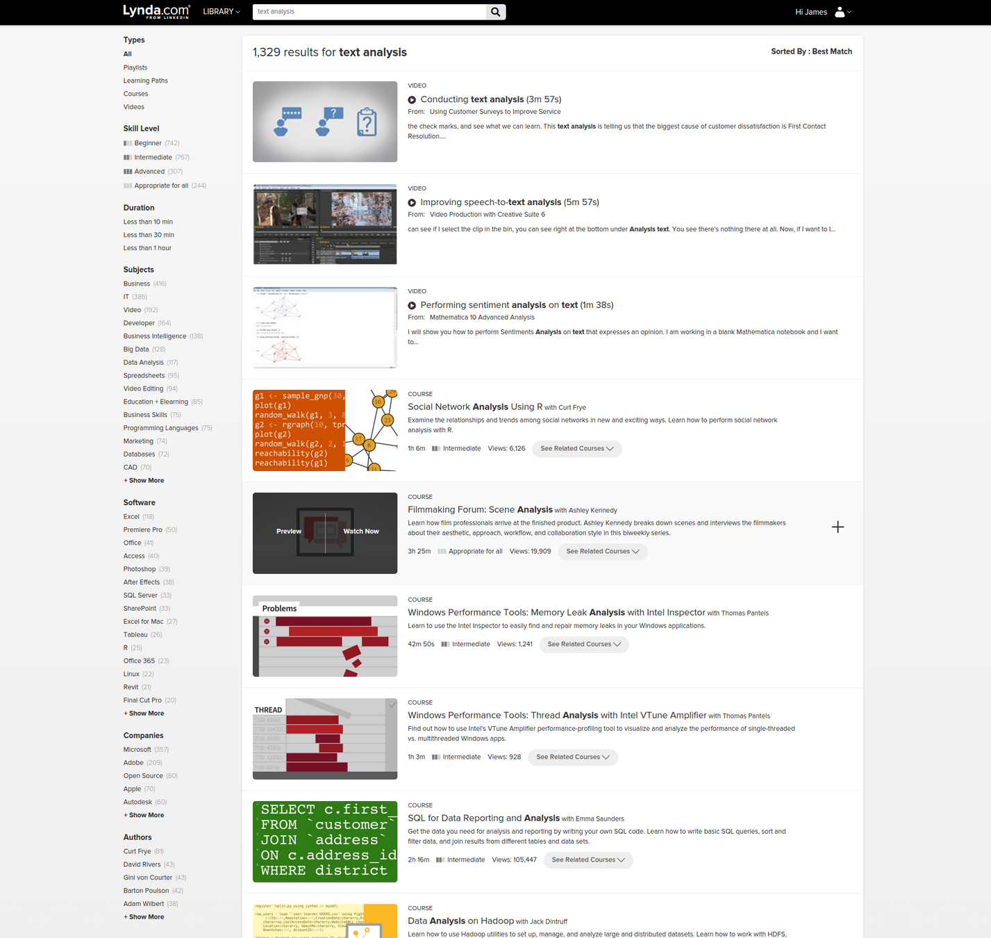Open Conducting text analysis video title

click(491, 99)
